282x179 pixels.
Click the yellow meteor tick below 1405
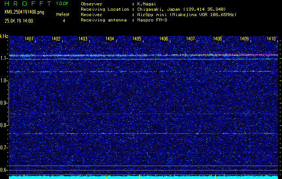tap(139, 177)
